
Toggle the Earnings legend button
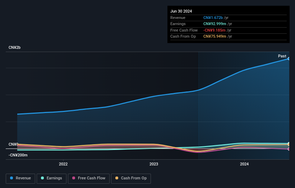click(51, 178)
